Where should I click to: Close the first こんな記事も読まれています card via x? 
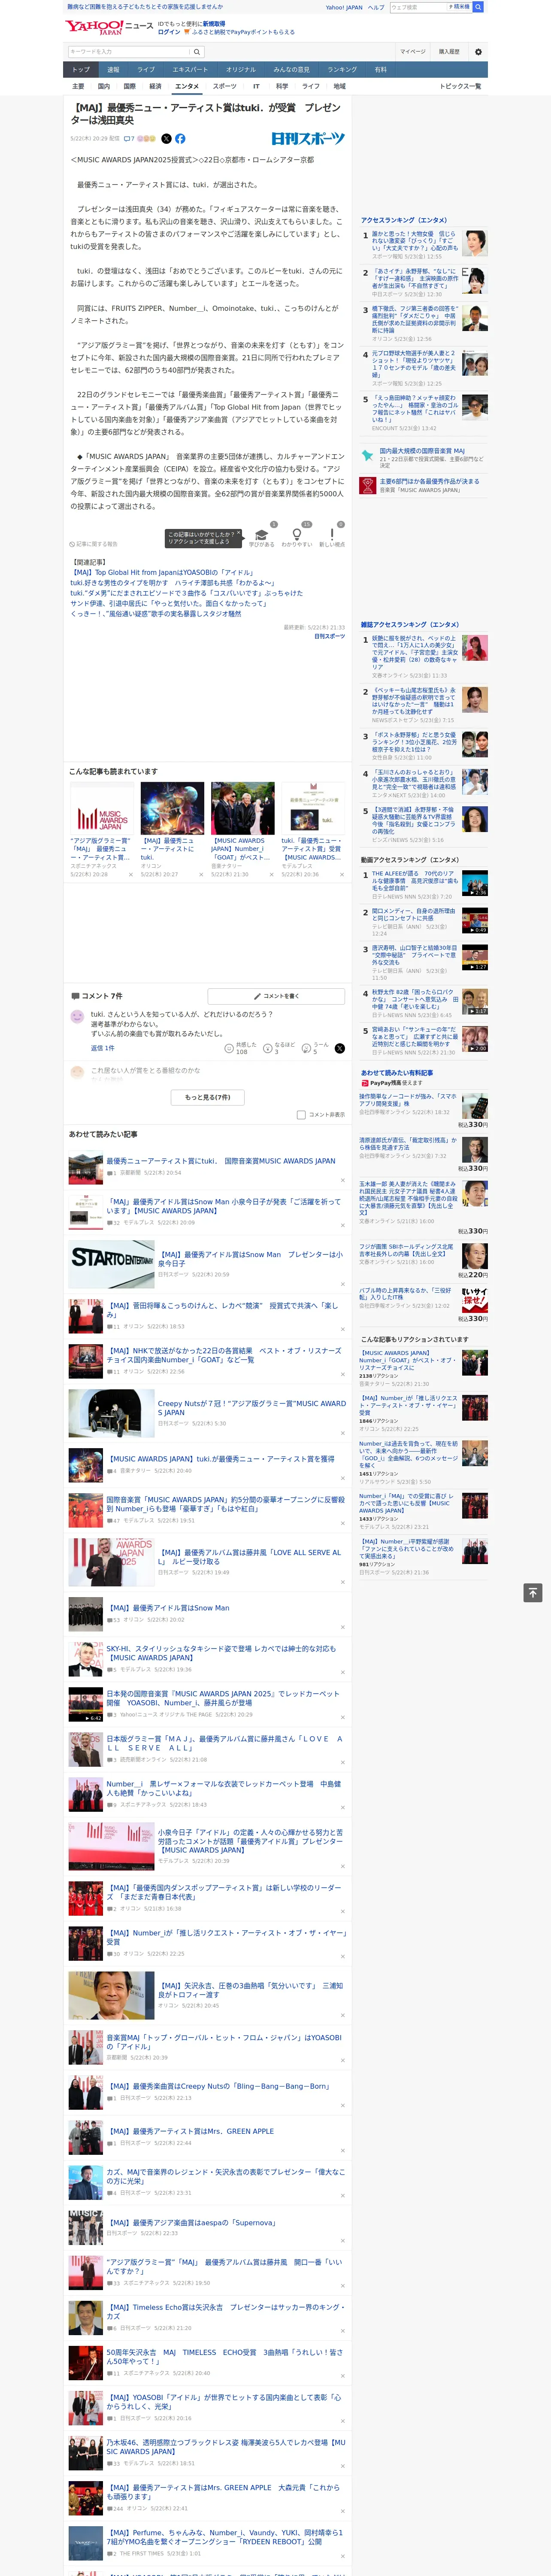131,875
